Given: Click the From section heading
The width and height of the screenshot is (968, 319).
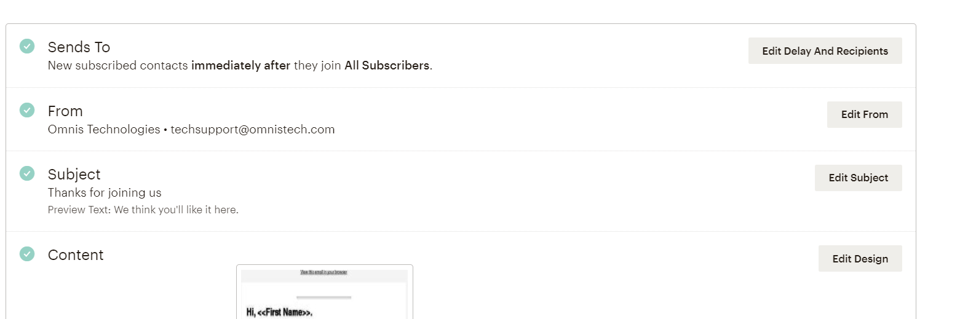Looking at the screenshot, I should coord(65,111).
